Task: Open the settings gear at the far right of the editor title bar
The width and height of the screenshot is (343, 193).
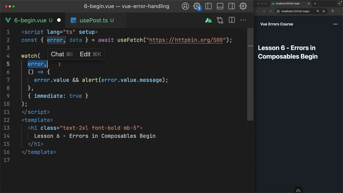Action: [x=243, y=6]
